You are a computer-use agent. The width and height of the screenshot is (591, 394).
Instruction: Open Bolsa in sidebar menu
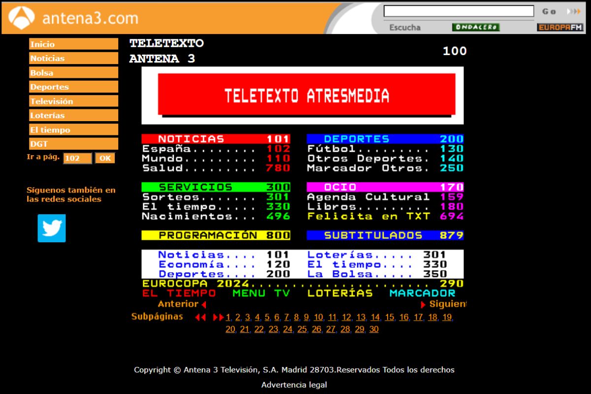coord(73,73)
